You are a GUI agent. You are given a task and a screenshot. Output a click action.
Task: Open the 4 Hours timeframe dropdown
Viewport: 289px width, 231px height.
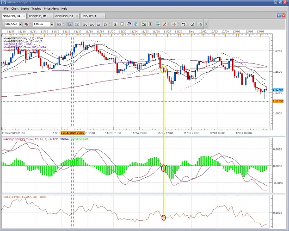pos(52,24)
